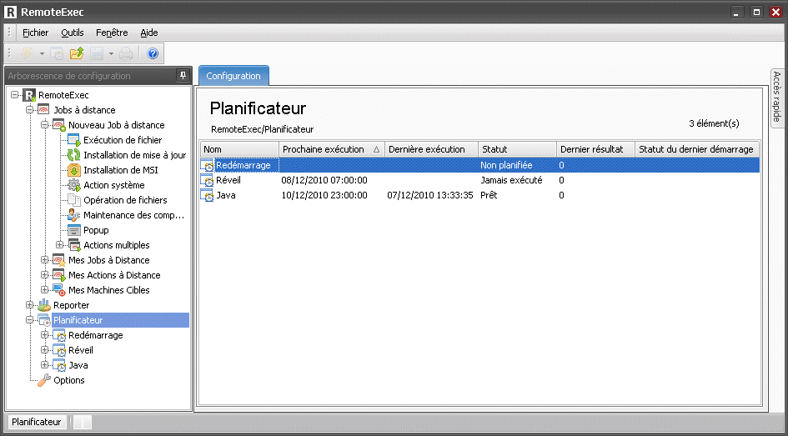Click the open folder toolbar icon

(77, 53)
